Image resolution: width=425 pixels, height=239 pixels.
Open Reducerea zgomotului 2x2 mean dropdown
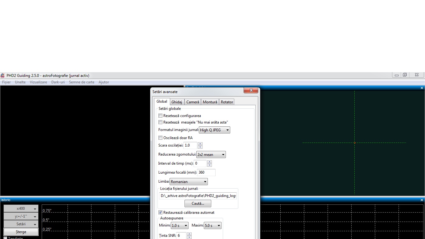(x=211, y=155)
